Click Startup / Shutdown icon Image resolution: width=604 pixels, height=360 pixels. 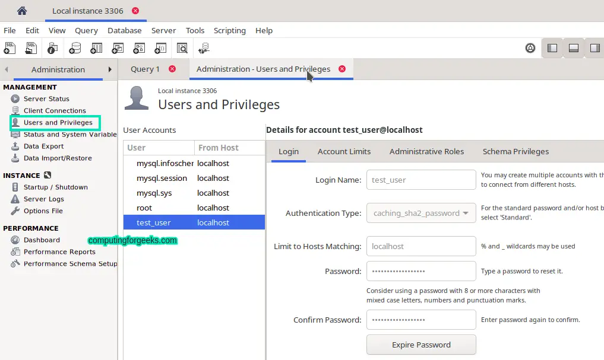15,187
